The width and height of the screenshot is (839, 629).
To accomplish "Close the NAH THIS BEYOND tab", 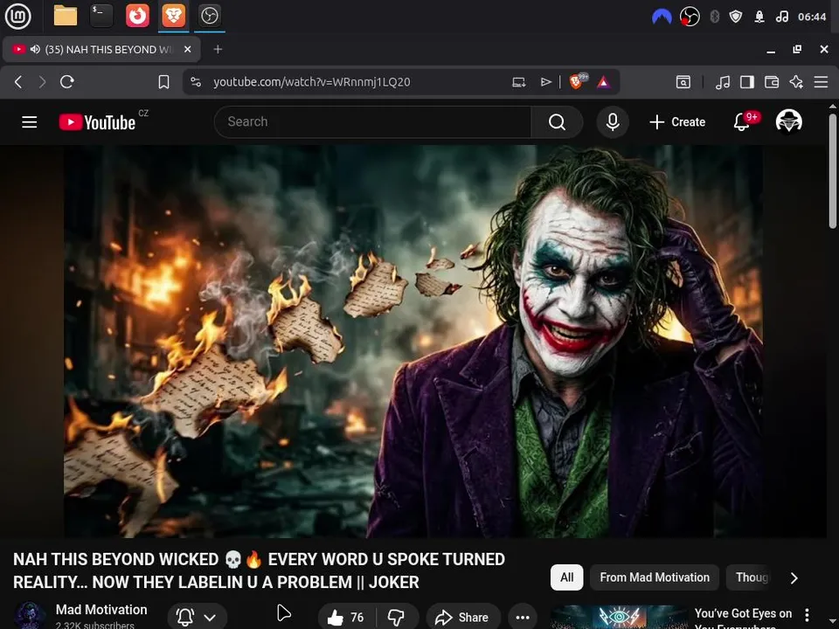I will tap(187, 49).
